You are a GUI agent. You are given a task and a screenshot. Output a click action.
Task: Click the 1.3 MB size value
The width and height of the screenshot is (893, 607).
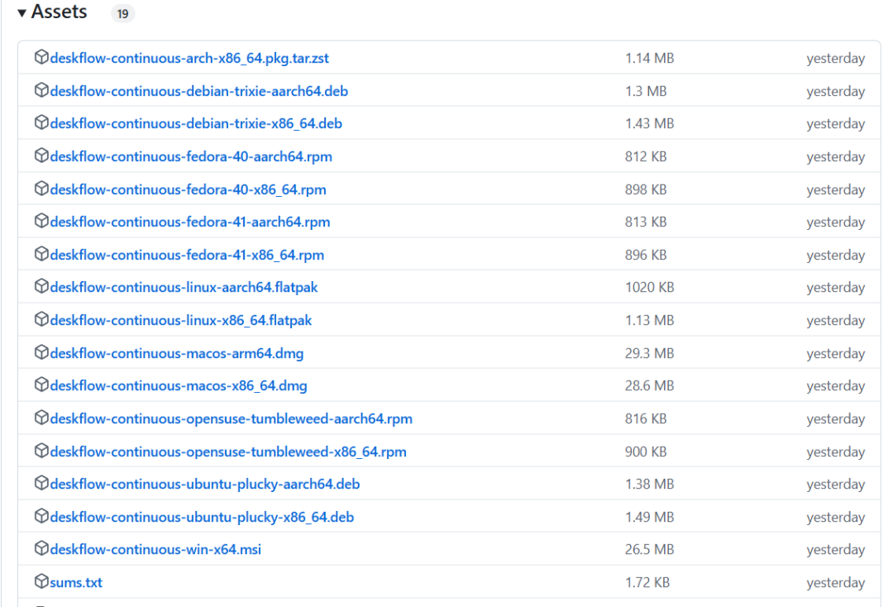pyautogui.click(x=646, y=91)
